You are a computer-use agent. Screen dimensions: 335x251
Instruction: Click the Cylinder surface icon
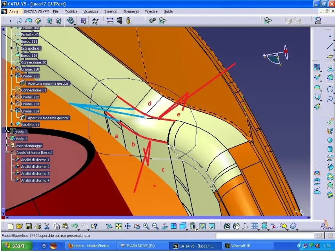(330, 149)
